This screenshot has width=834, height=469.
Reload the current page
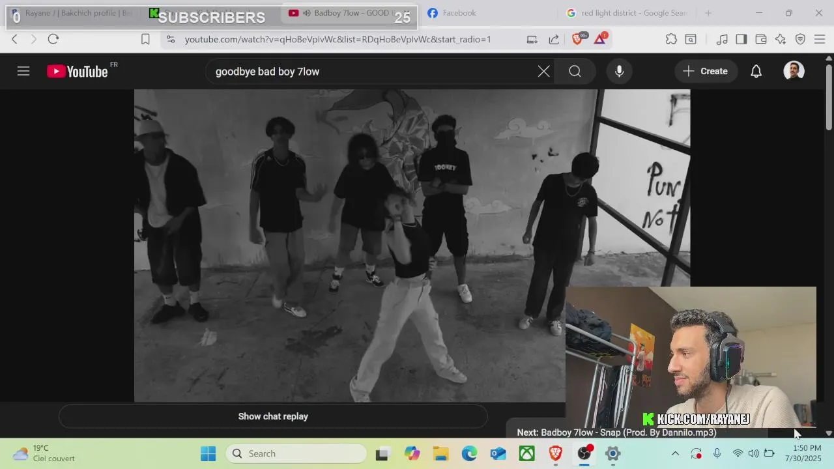pyautogui.click(x=53, y=39)
